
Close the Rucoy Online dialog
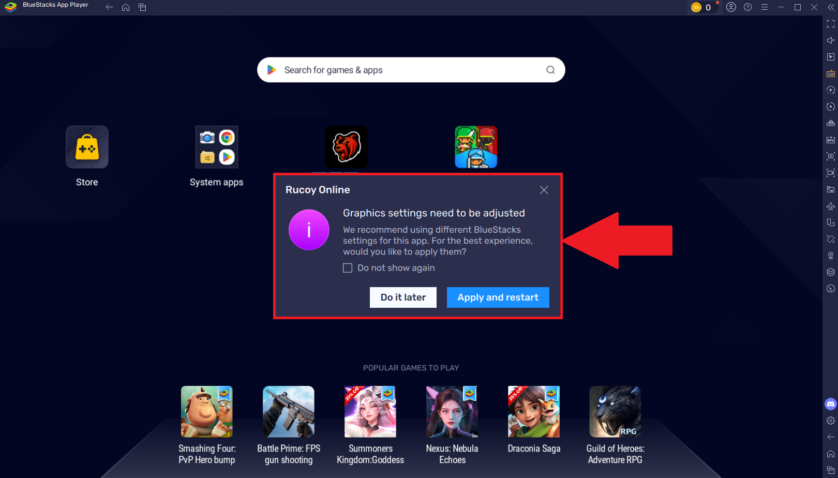[x=544, y=190]
